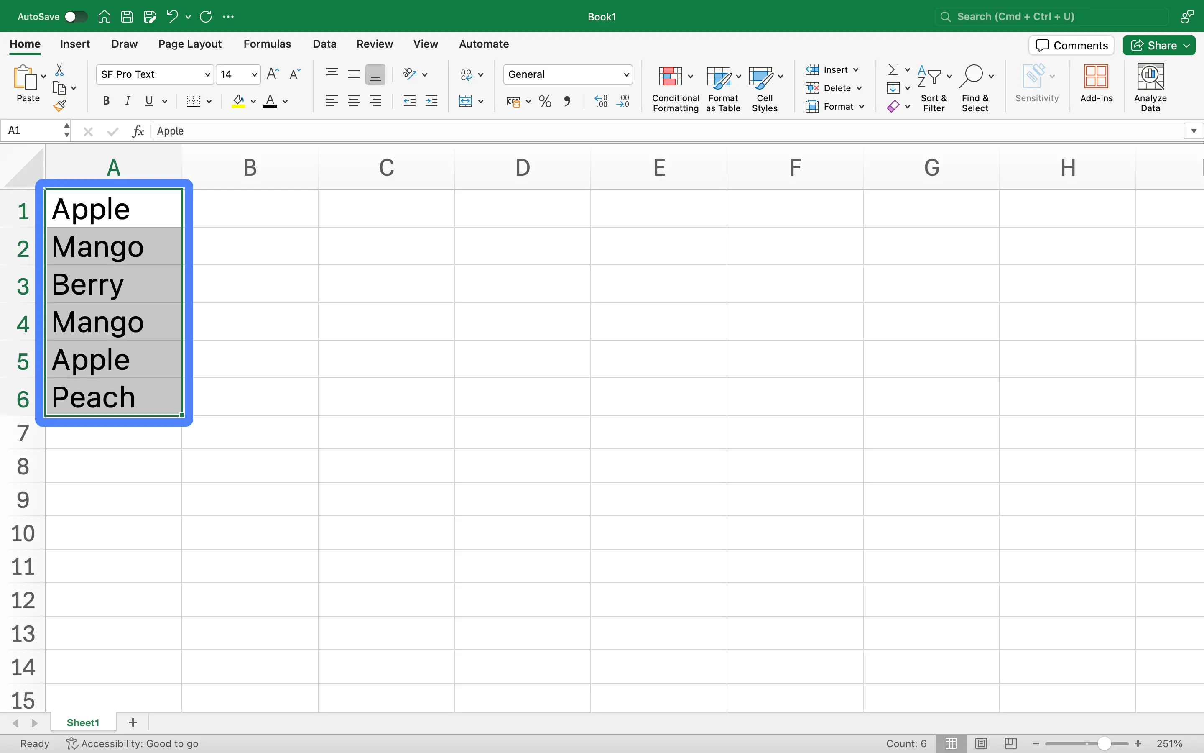Viewport: 1204px width, 753px height.
Task: Click the Merge and Center icon
Action: pos(466,101)
